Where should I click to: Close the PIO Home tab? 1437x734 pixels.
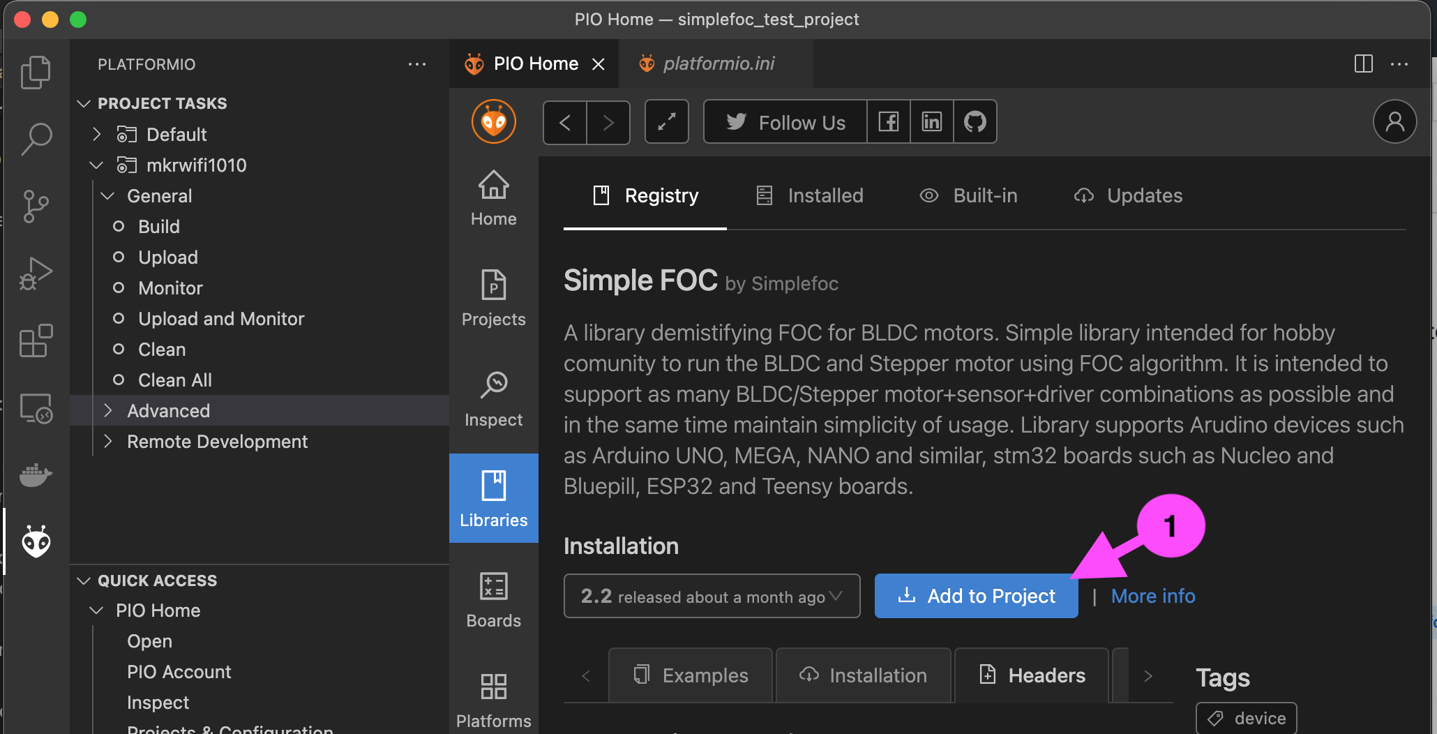(x=598, y=64)
